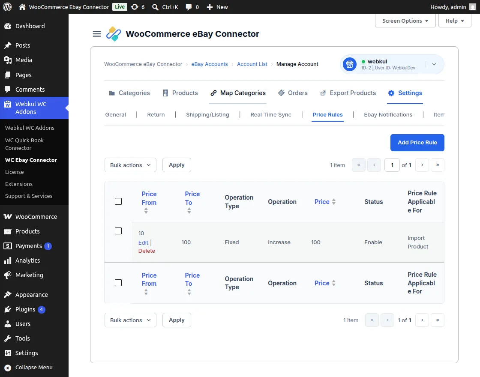Follow the eBay Accounts breadcrumb link
Image resolution: width=480 pixels, height=377 pixels.
[x=210, y=64]
